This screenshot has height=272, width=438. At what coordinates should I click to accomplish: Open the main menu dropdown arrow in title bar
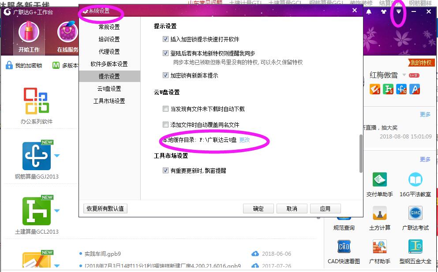coord(399,12)
